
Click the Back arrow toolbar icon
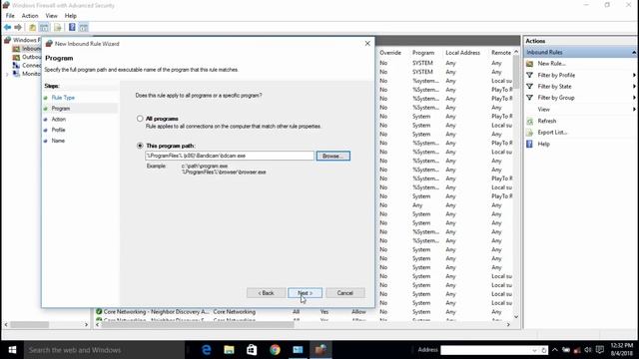click(7, 27)
